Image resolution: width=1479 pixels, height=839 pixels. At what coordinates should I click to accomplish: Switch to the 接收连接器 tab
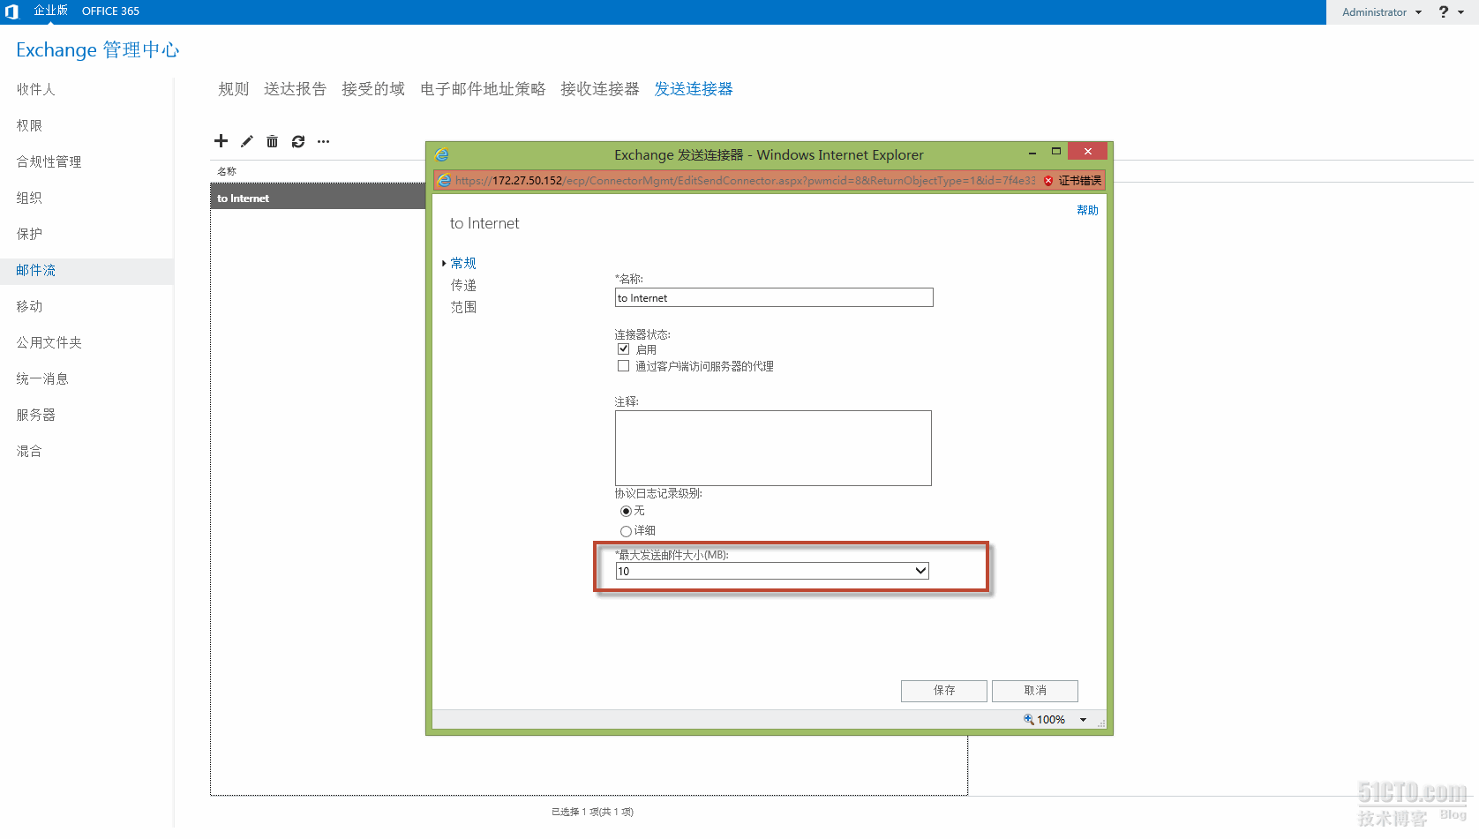point(600,89)
